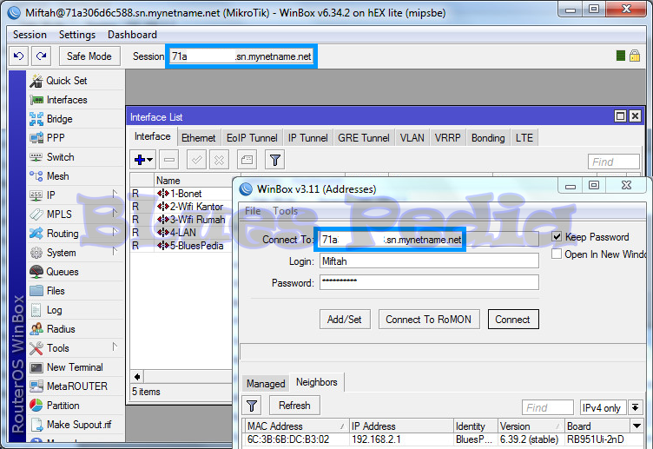Open the Settings menu
Viewport: 653px width, 449px height.
[x=77, y=35]
